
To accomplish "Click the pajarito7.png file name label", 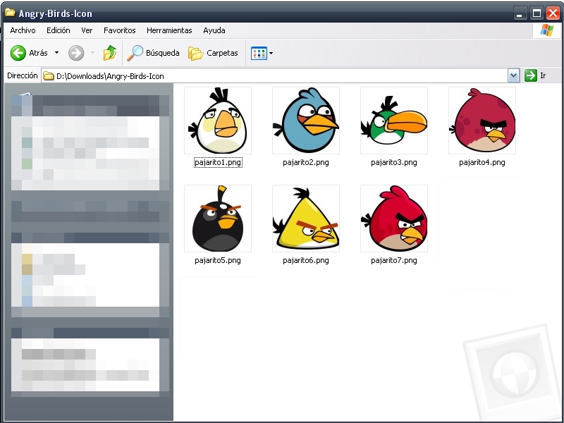I will [x=394, y=260].
